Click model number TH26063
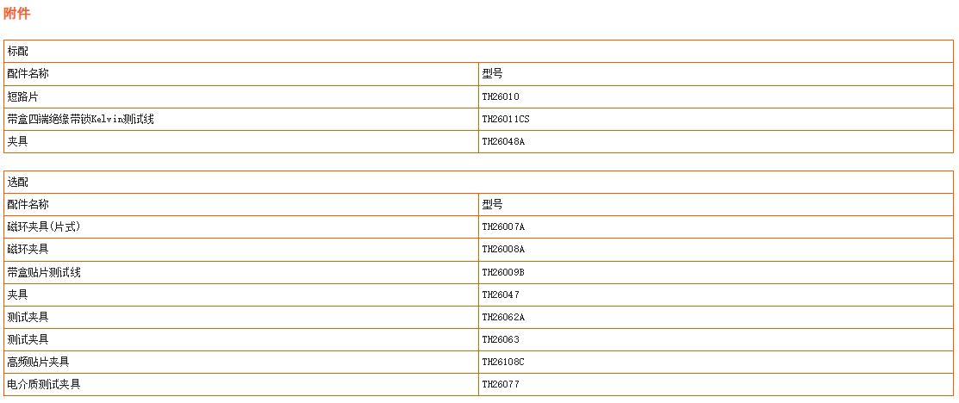Screen dimensions: 959x403 (x=501, y=339)
